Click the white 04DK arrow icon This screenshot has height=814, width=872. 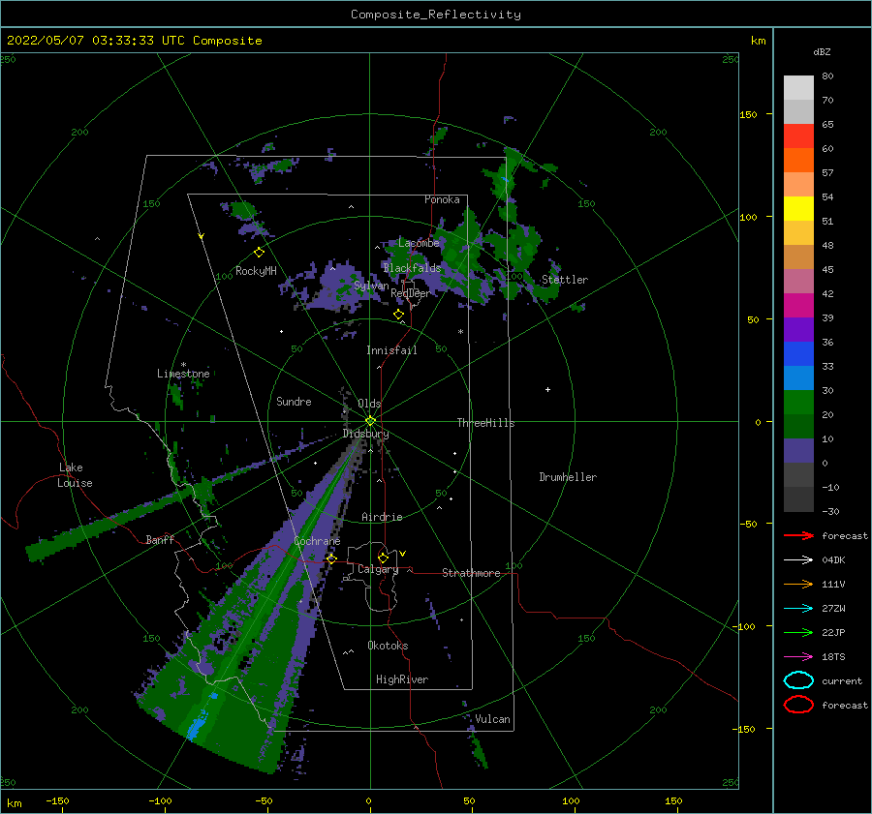click(x=798, y=560)
